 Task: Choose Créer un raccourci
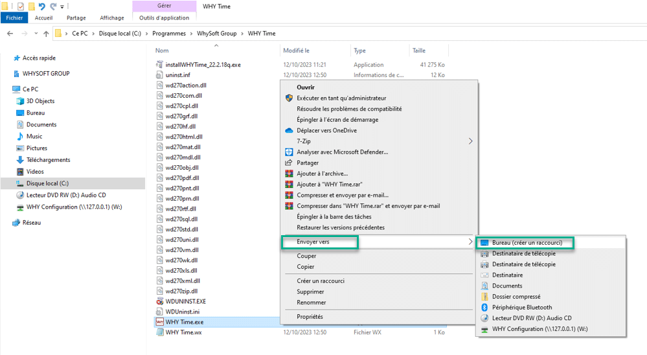pos(321,281)
